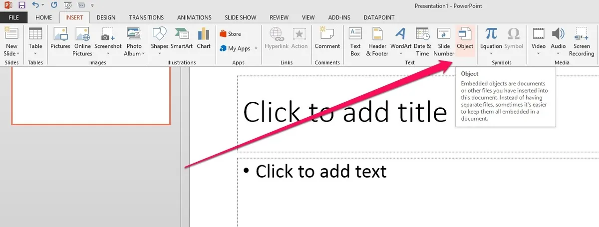The height and width of the screenshot is (227, 599).
Task: Open the Shapes gallery
Action: coord(159,41)
